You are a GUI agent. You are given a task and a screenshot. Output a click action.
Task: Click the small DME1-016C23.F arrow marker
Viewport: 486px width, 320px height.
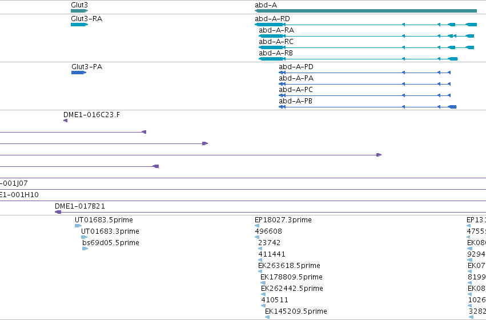pos(66,121)
